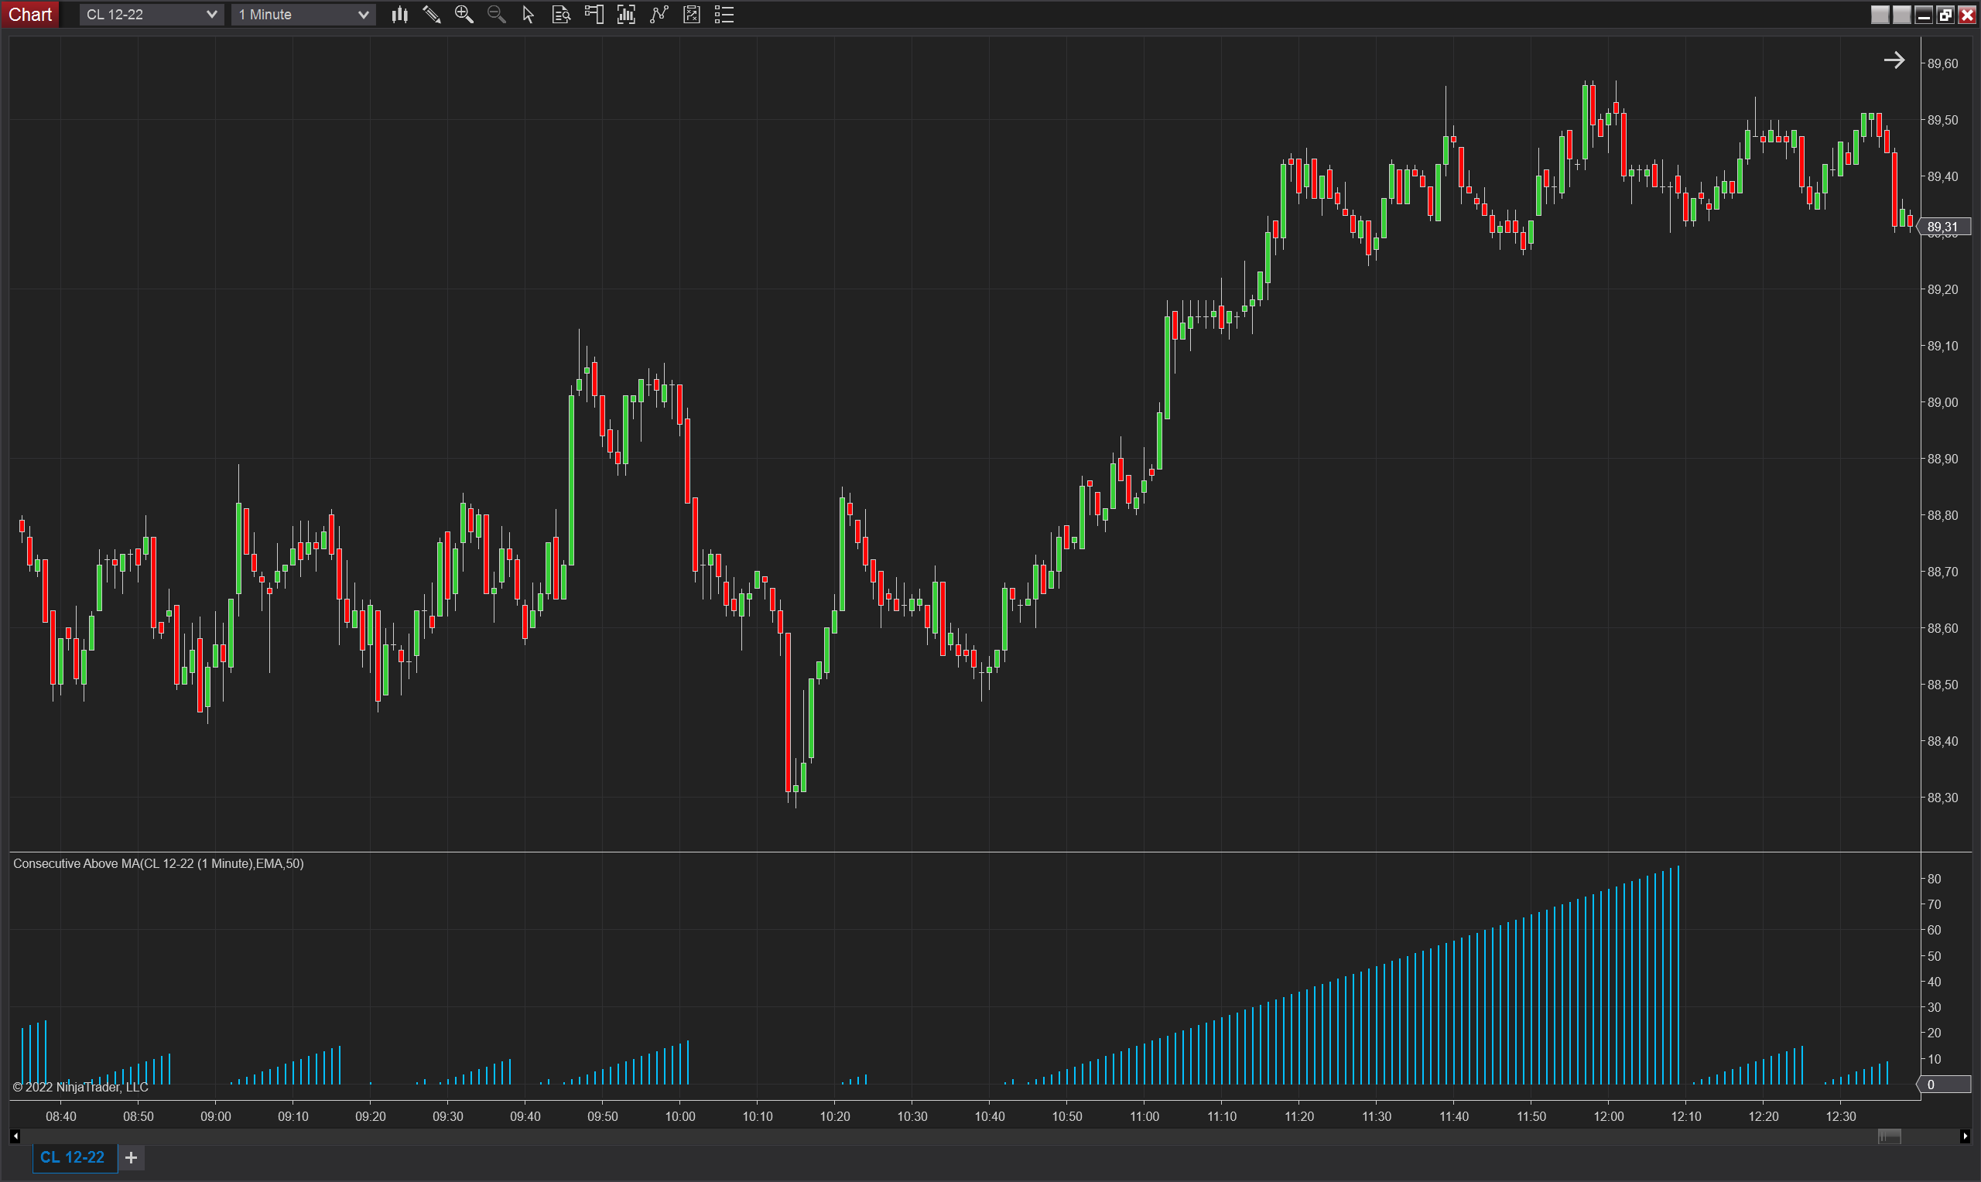
Task: Open the Data Series dialog icon
Action: click(x=626, y=15)
